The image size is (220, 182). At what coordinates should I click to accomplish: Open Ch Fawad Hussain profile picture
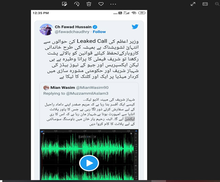coord(46,29)
